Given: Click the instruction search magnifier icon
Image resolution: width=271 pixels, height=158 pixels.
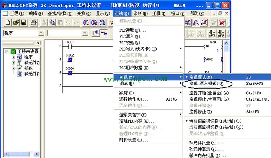Looking at the screenshot, I should coord(94,22).
